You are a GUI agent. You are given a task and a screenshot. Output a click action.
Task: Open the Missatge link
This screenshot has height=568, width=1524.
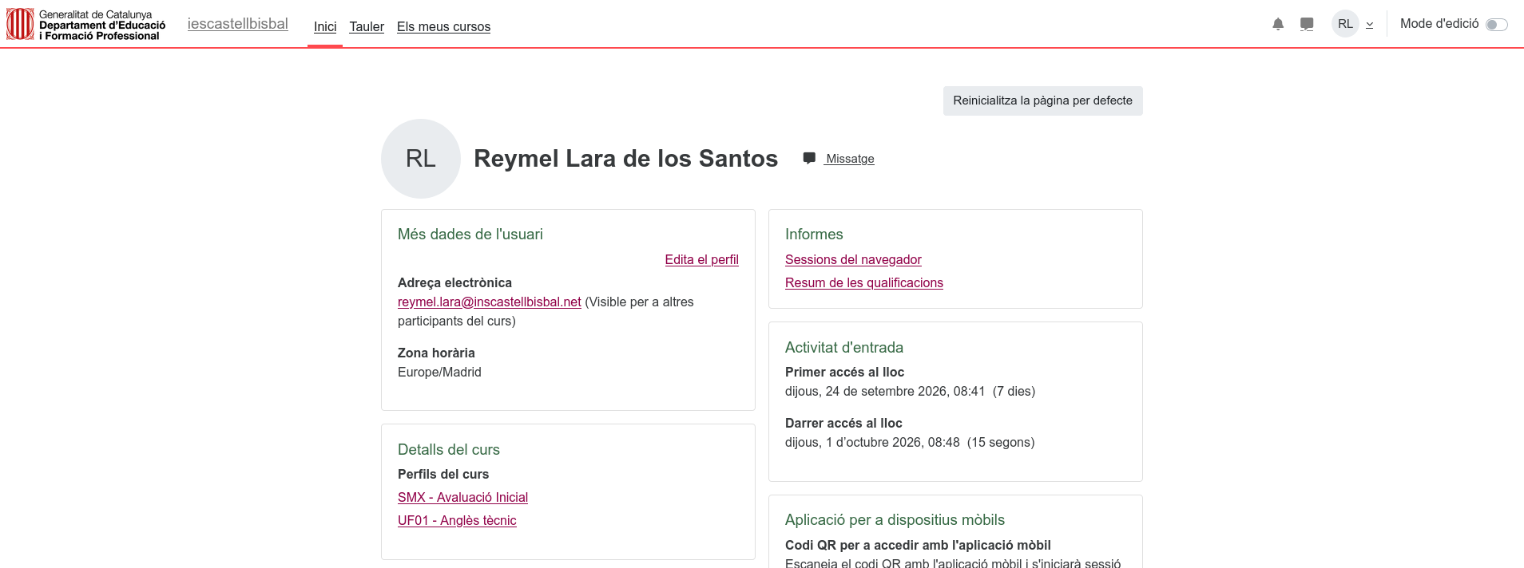point(850,159)
